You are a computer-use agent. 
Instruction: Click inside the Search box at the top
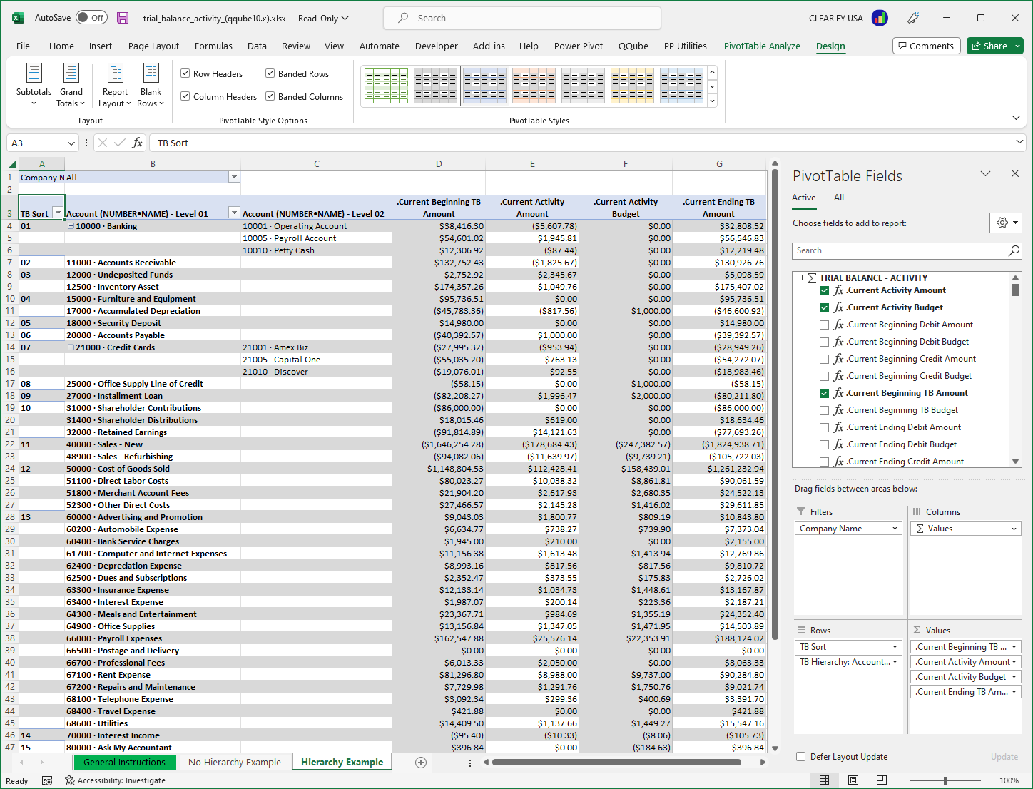pyautogui.click(x=521, y=17)
